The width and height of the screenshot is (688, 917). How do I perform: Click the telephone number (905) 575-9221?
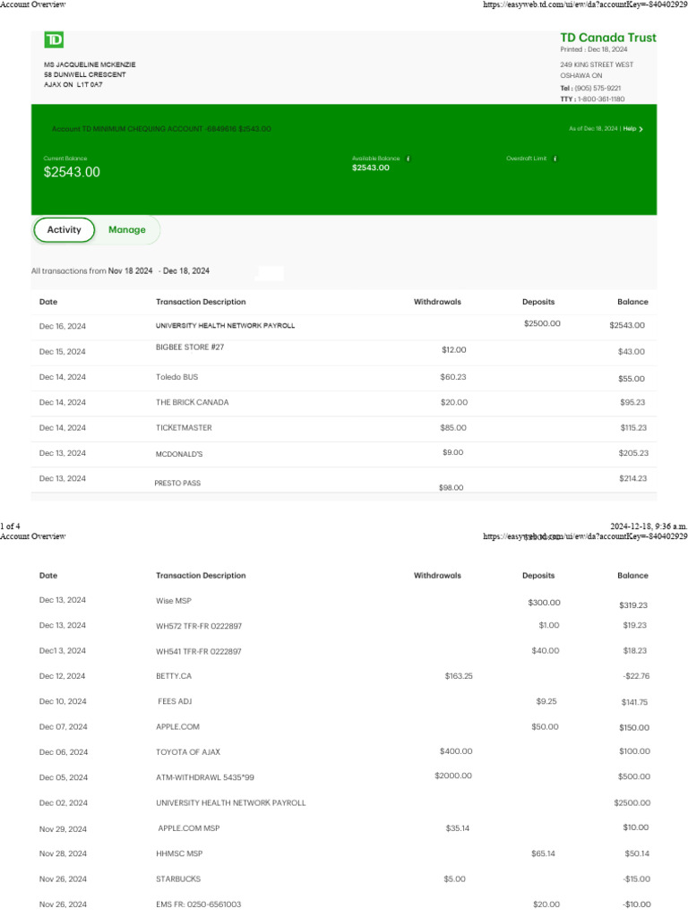point(598,89)
